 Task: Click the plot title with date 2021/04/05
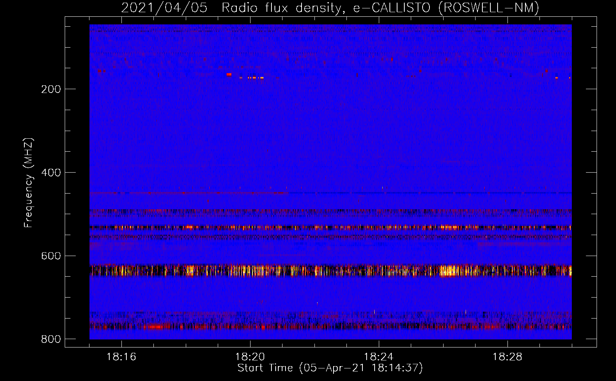pyautogui.click(x=330, y=8)
